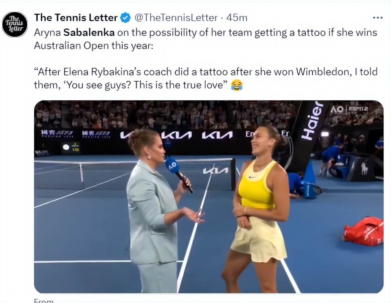Play the embedded interview video

click(209, 197)
